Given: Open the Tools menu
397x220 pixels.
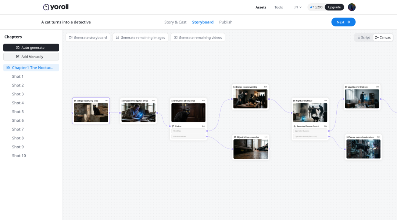Looking at the screenshot, I should coord(279,7).
